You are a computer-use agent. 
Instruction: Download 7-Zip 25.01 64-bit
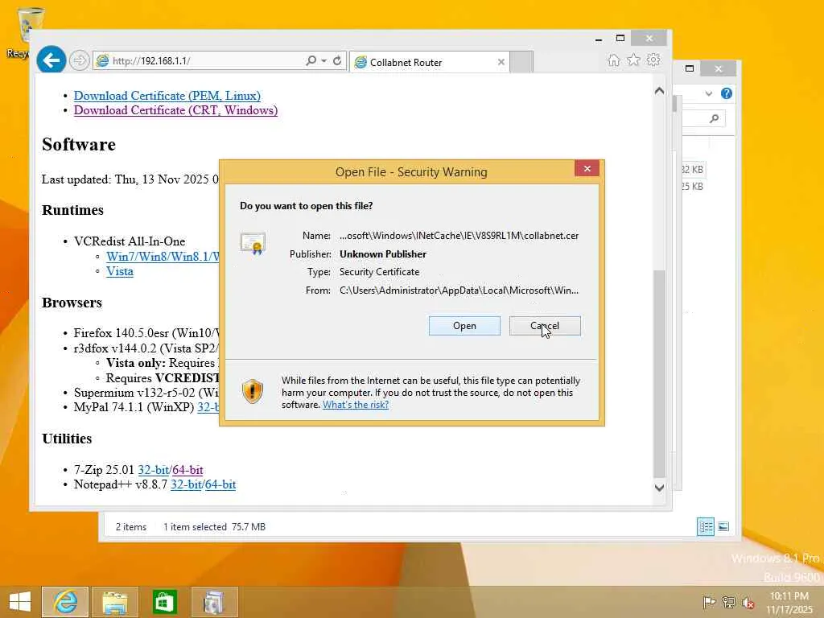[x=187, y=470]
